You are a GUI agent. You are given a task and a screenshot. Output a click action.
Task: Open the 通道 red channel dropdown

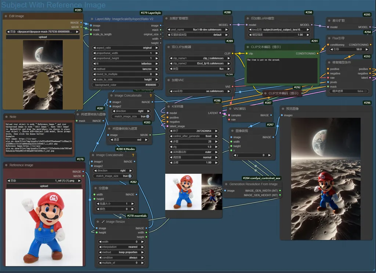coord(129,140)
